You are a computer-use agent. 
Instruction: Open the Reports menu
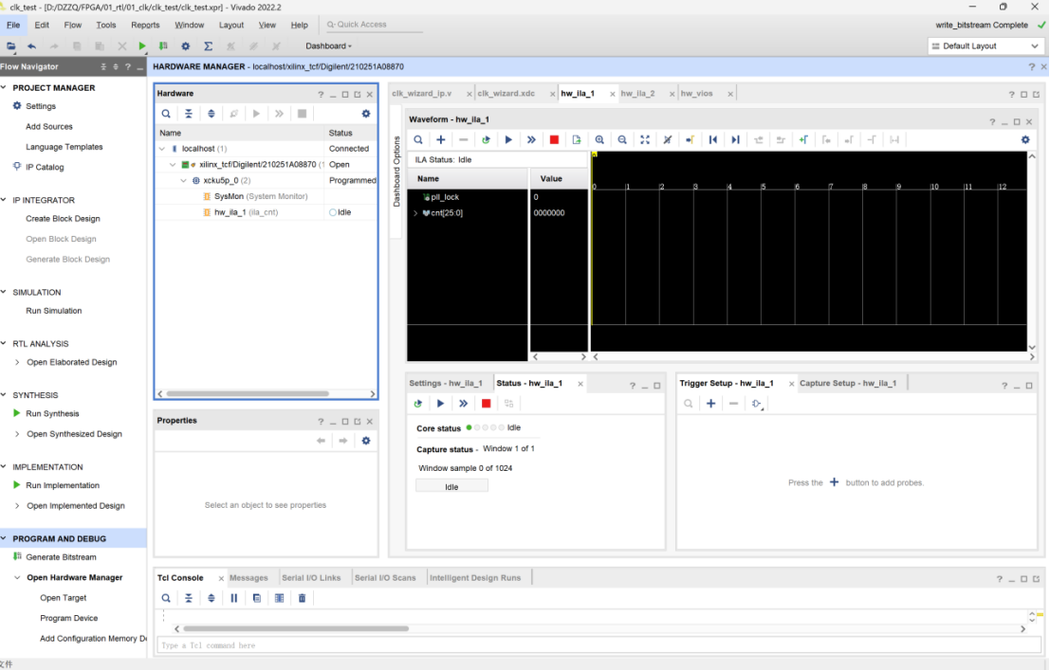[x=145, y=25]
